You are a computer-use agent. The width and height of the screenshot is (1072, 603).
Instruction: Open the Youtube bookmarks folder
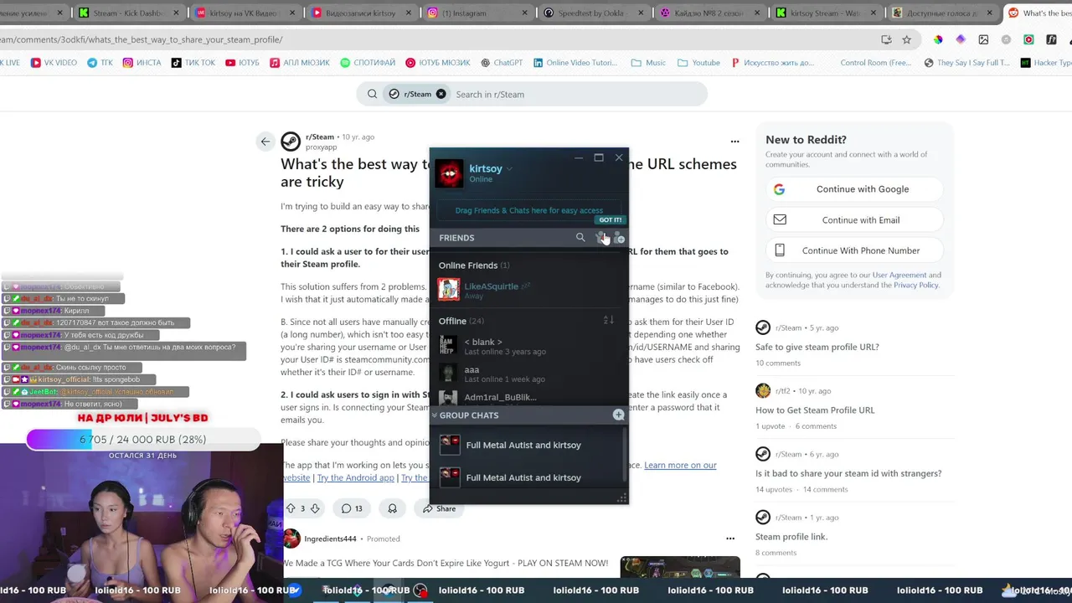click(698, 63)
